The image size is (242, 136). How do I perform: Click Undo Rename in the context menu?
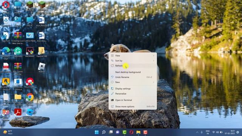(x=133, y=77)
